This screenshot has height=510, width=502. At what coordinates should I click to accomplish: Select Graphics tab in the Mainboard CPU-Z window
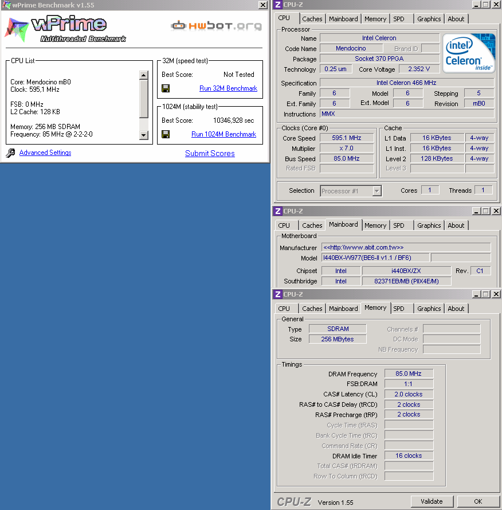click(429, 225)
